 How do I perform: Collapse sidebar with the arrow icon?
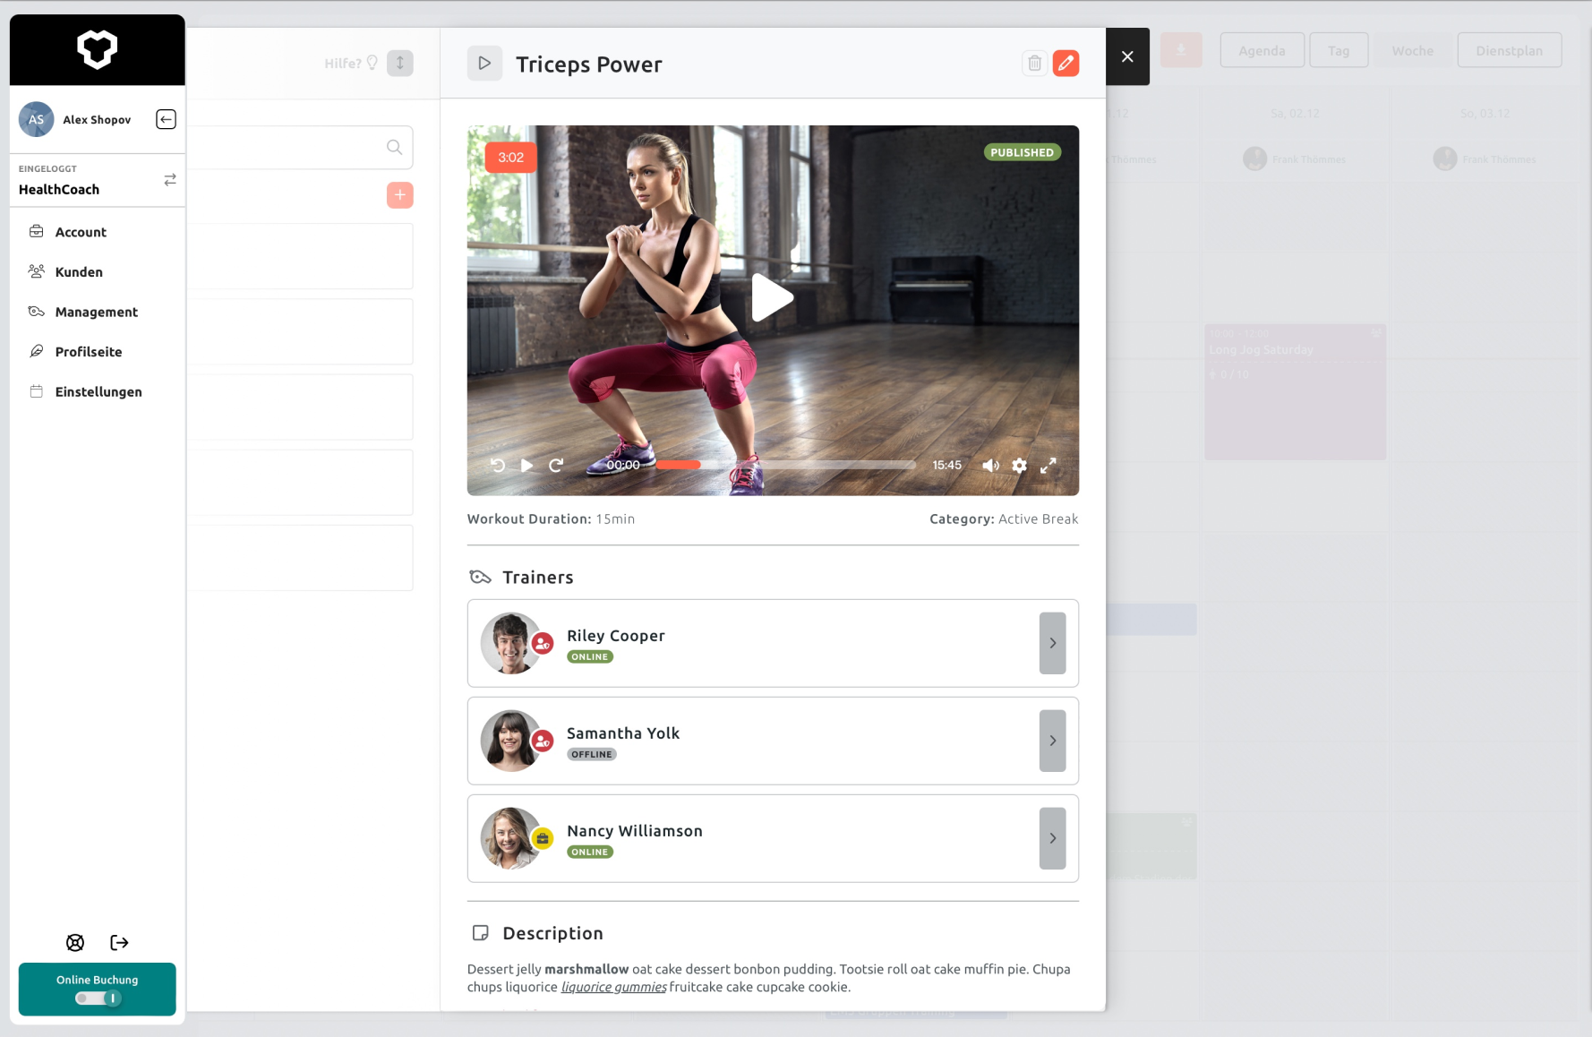pos(166,119)
